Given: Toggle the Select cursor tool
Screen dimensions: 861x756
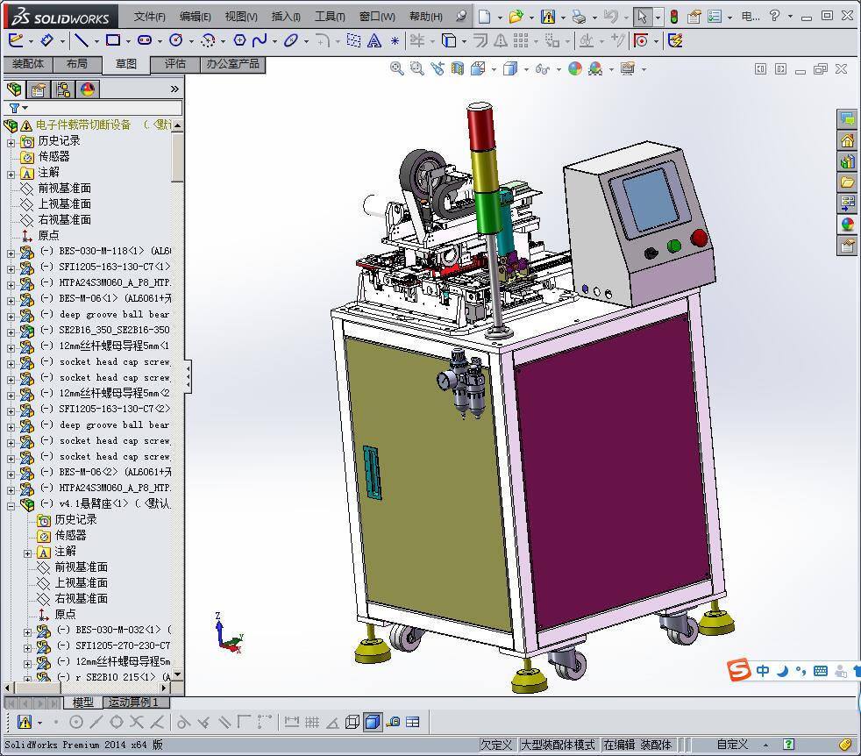Looking at the screenshot, I should point(643,17).
